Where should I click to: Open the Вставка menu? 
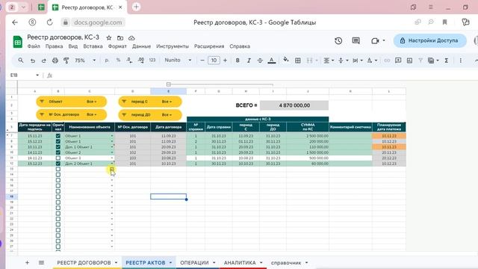93,46
